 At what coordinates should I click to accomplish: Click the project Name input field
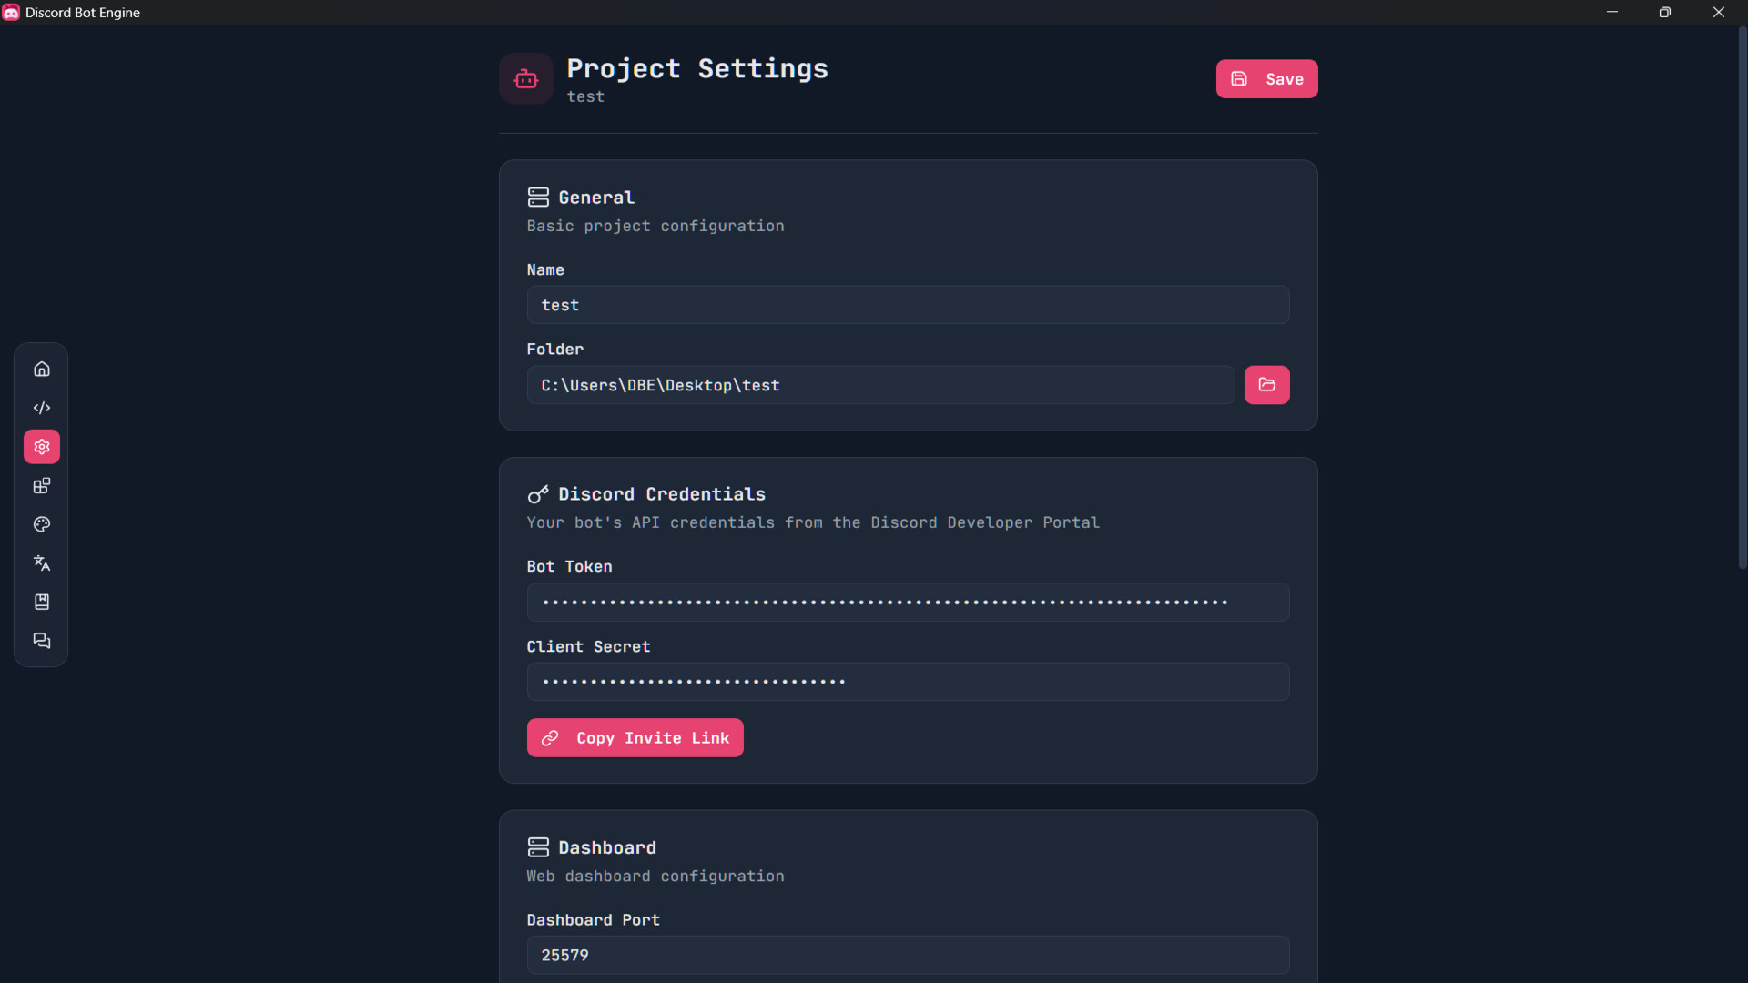pyautogui.click(x=908, y=305)
